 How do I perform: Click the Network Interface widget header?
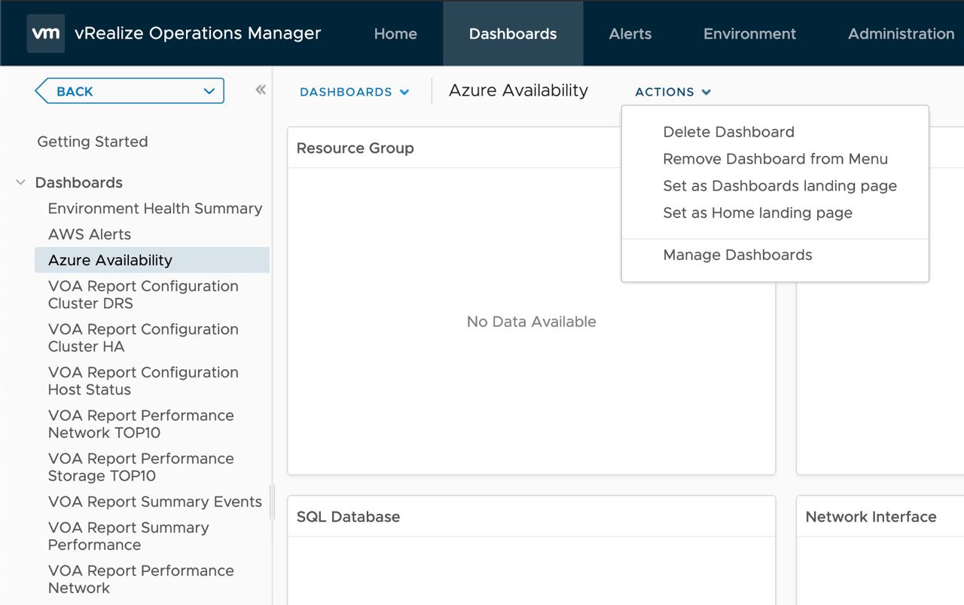[871, 517]
